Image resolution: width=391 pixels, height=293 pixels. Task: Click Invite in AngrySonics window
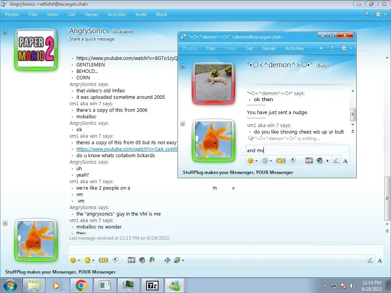click(141, 14)
